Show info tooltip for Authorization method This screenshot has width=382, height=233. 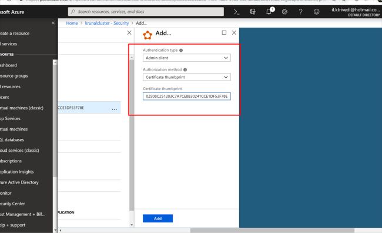(x=185, y=69)
